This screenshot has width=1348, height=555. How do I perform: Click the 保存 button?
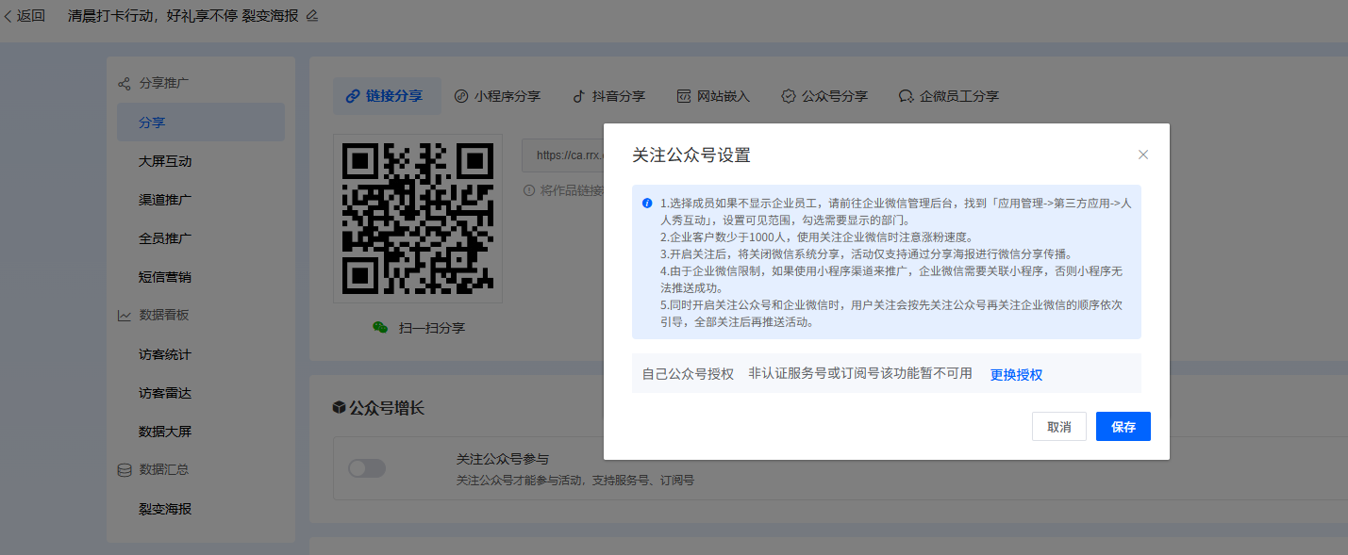point(1123,427)
